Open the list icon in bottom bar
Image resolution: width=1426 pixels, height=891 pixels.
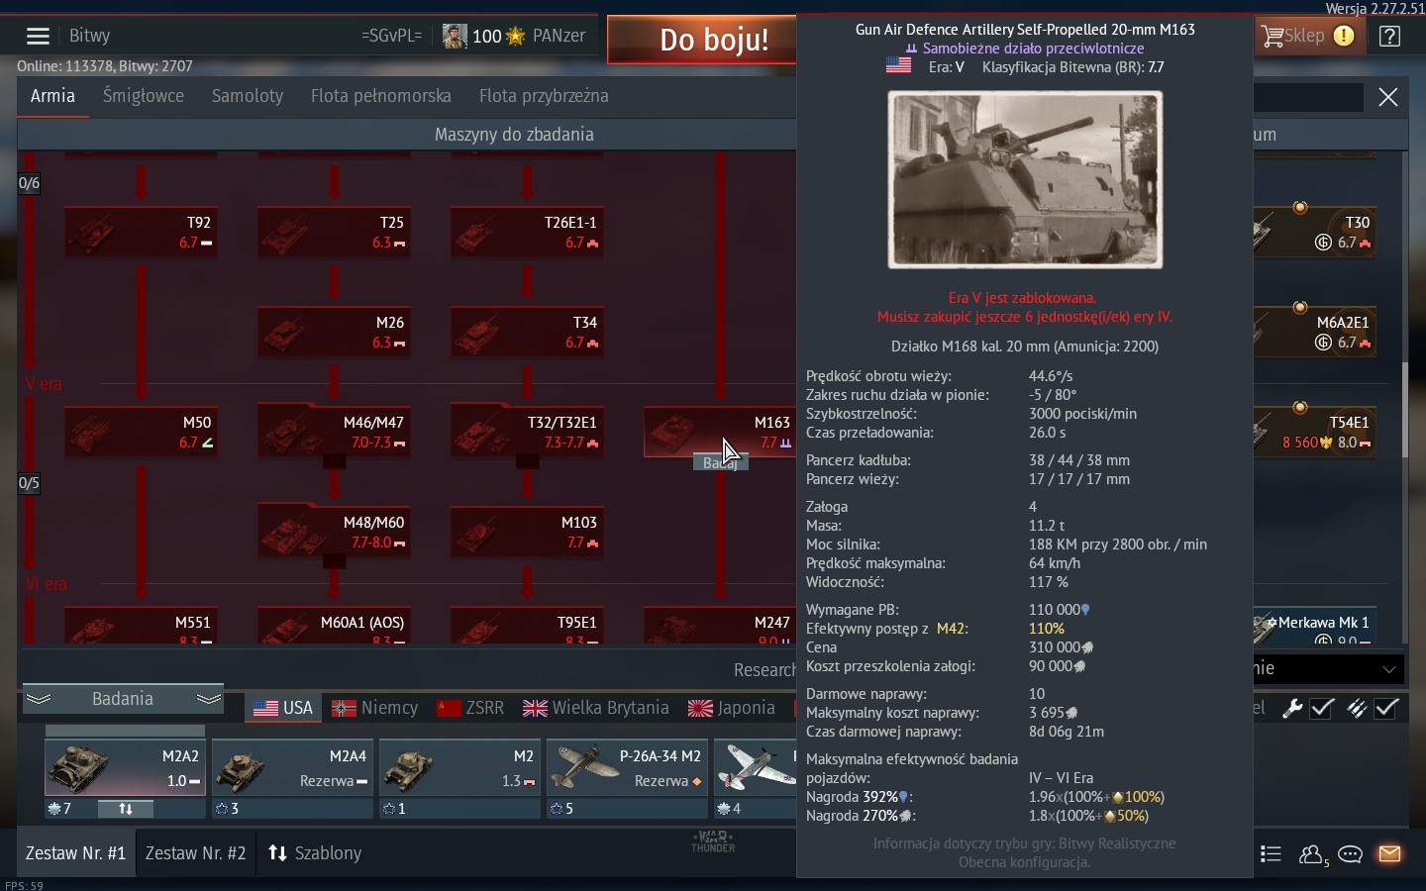[1271, 853]
